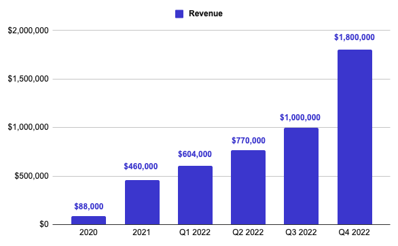Image resolution: width=398 pixels, height=246 pixels.
Task: Click the 2021 revenue bar
Action: click(x=142, y=203)
